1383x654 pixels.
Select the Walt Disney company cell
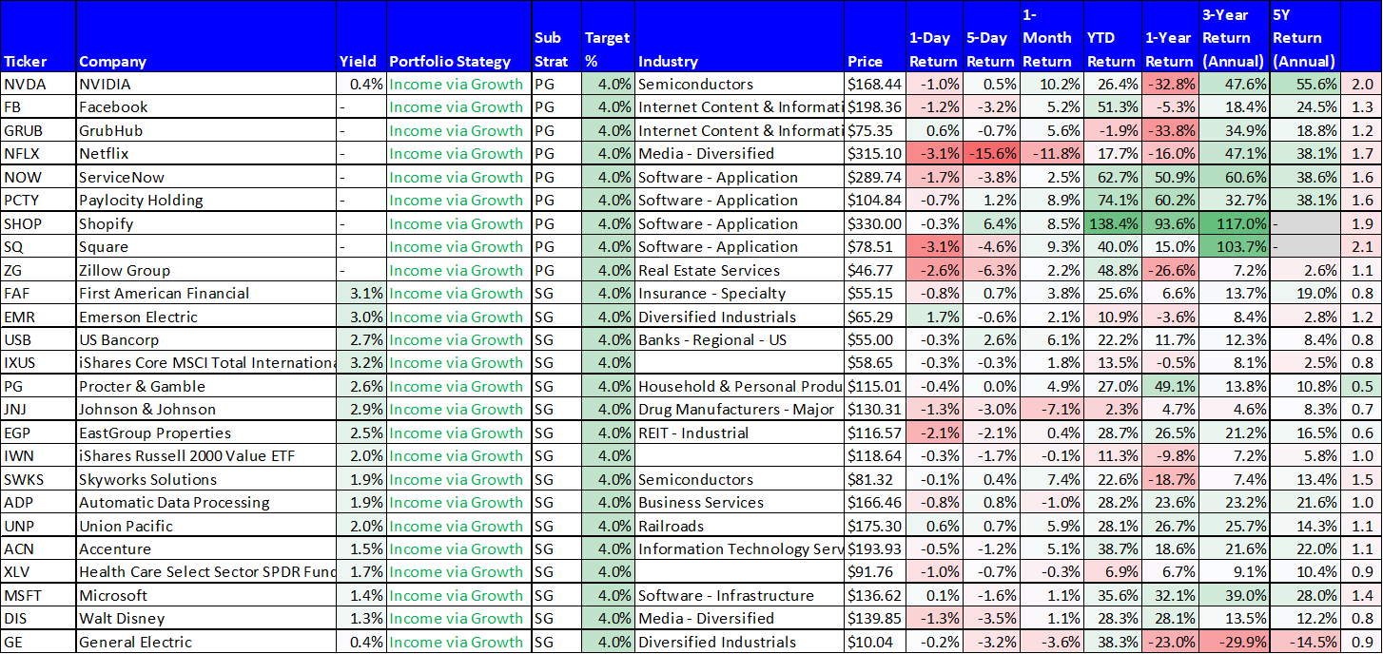206,618
